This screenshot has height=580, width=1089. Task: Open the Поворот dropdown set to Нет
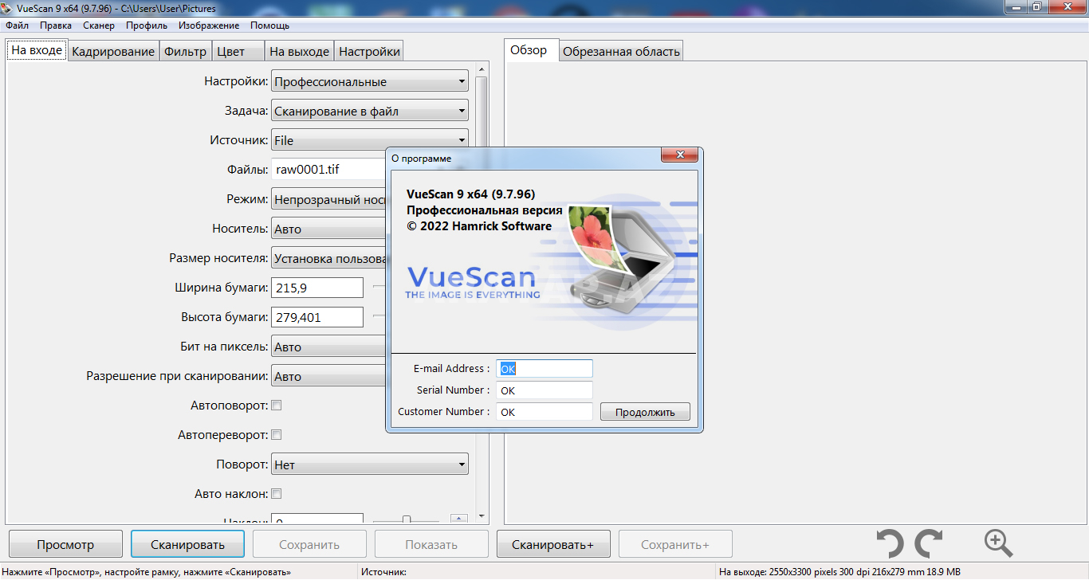(x=370, y=464)
